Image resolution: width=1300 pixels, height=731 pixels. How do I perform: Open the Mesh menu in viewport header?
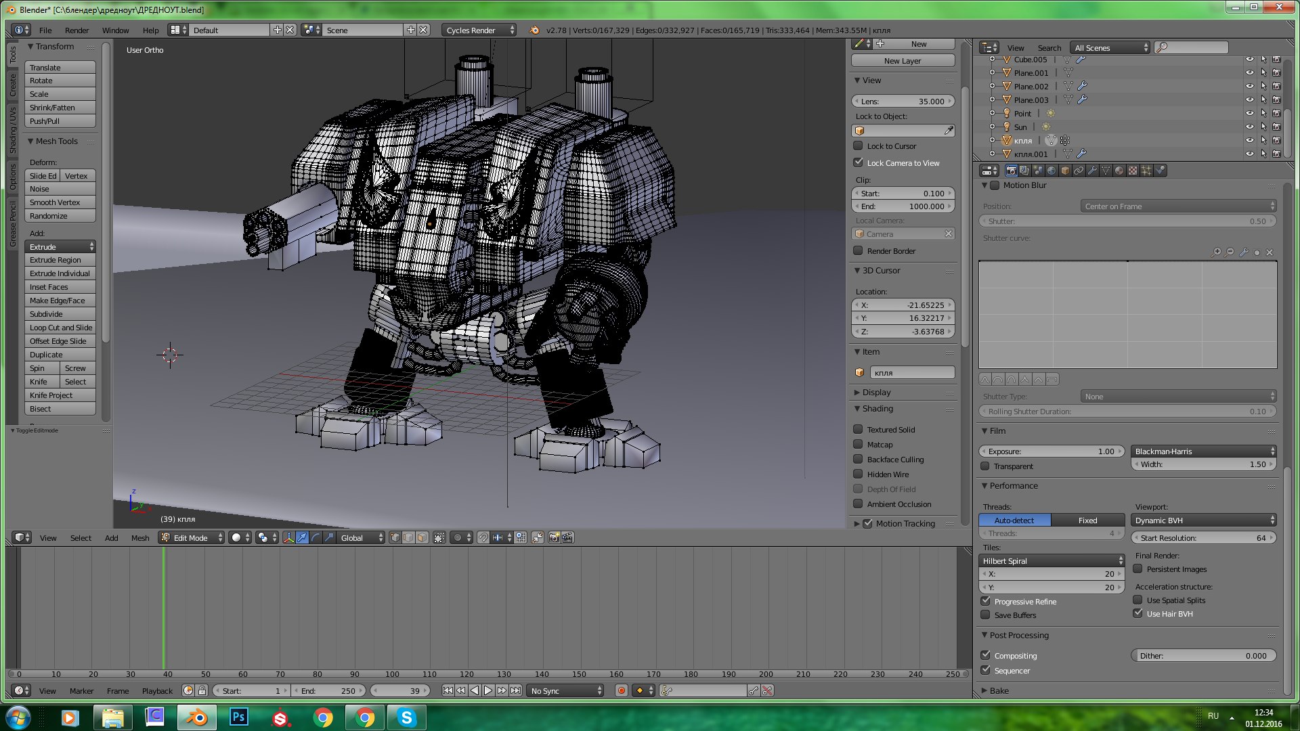pyautogui.click(x=140, y=538)
